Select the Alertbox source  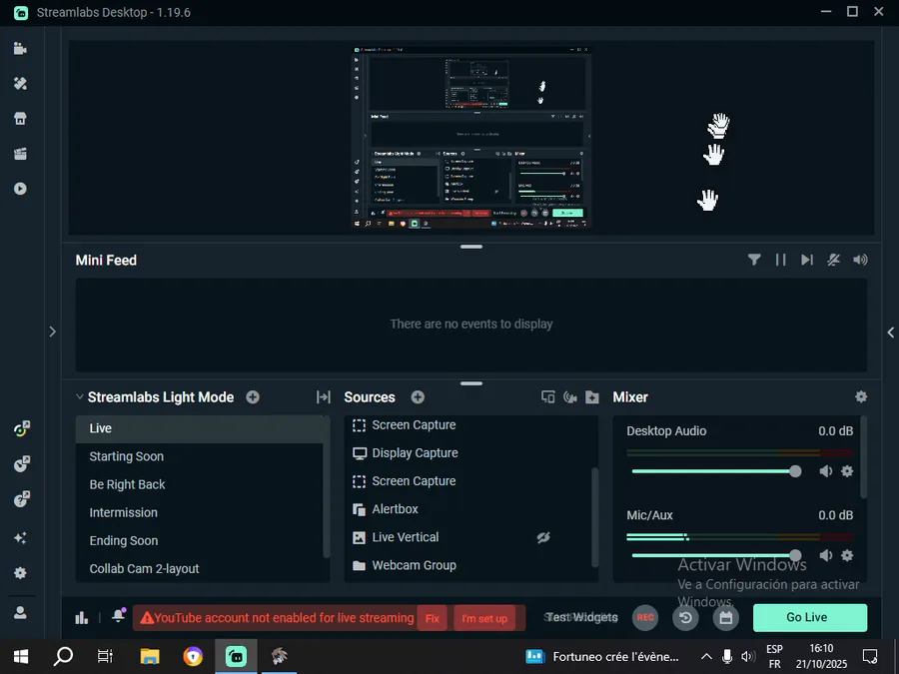tap(466, 509)
